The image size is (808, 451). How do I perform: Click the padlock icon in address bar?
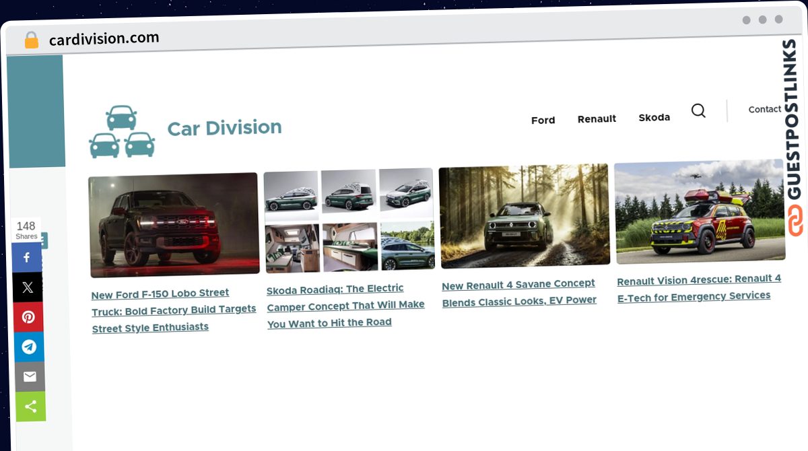[32, 40]
